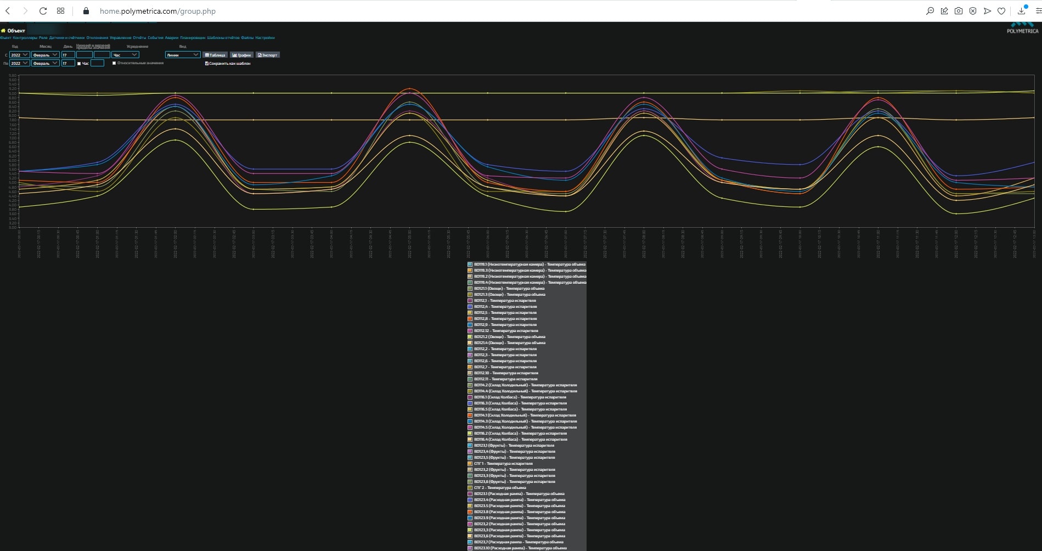Open the browser downloads icon
The width and height of the screenshot is (1042, 551).
1022,11
